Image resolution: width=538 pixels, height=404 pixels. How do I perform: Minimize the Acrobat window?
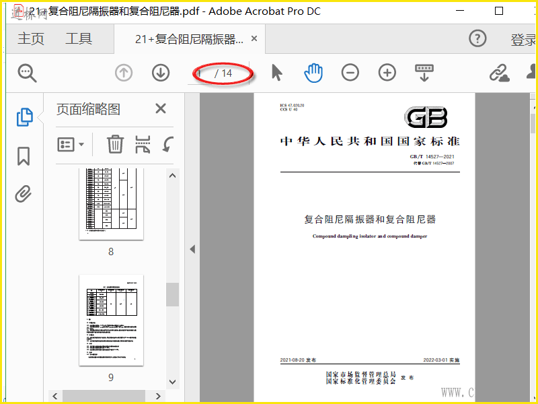point(460,11)
